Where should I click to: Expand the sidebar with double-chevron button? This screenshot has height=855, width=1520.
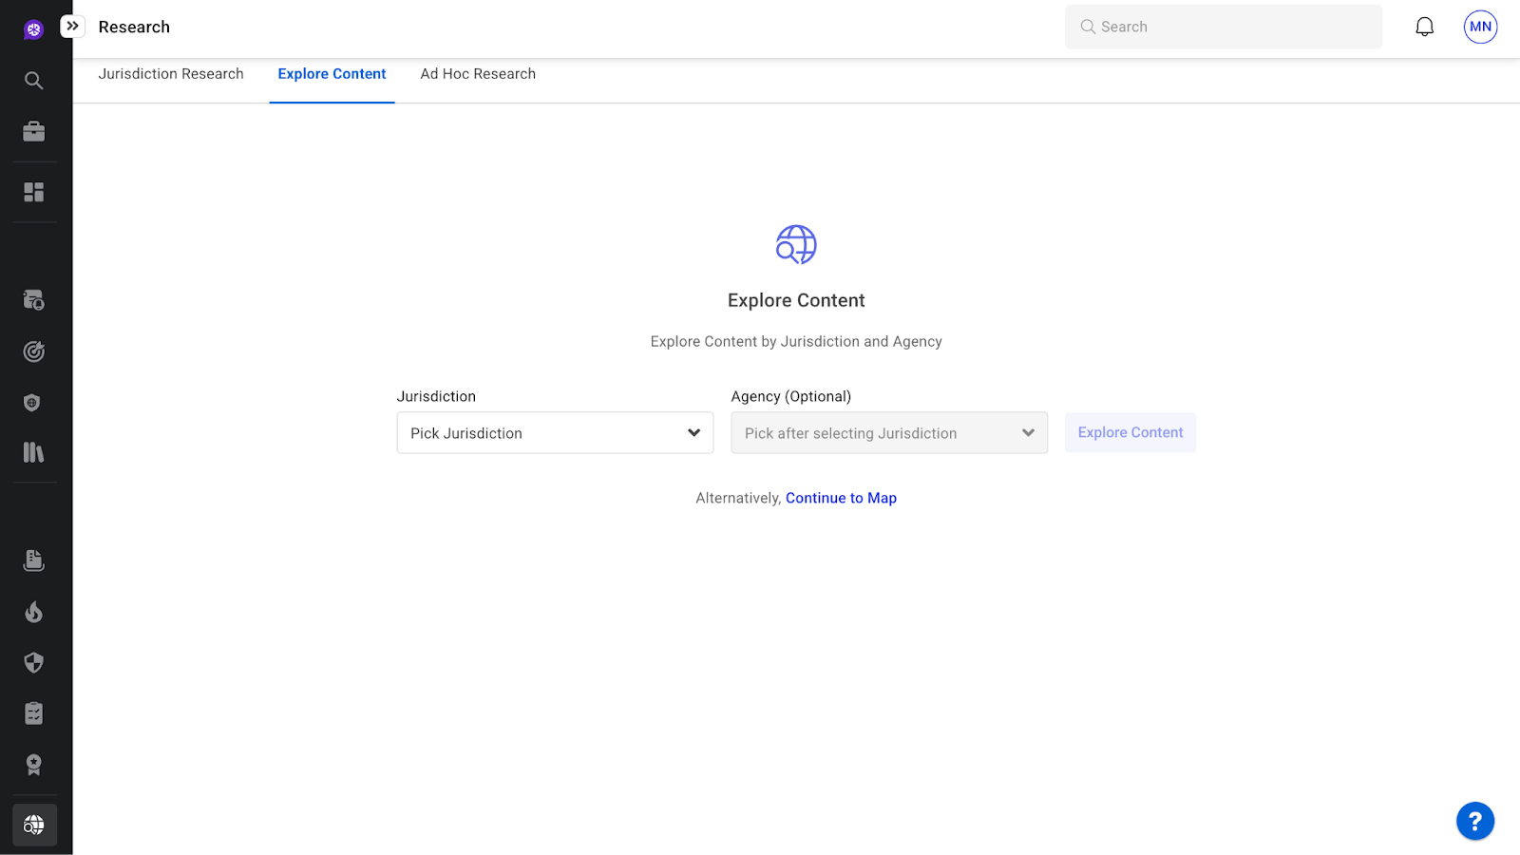point(72,27)
